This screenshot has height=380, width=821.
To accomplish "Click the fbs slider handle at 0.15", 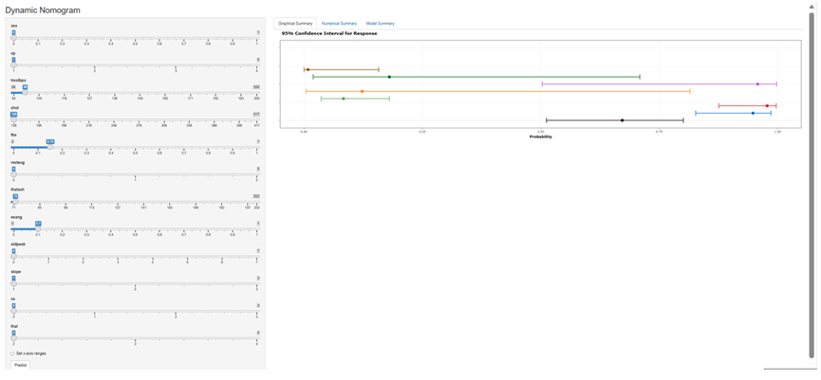I will (50, 147).
